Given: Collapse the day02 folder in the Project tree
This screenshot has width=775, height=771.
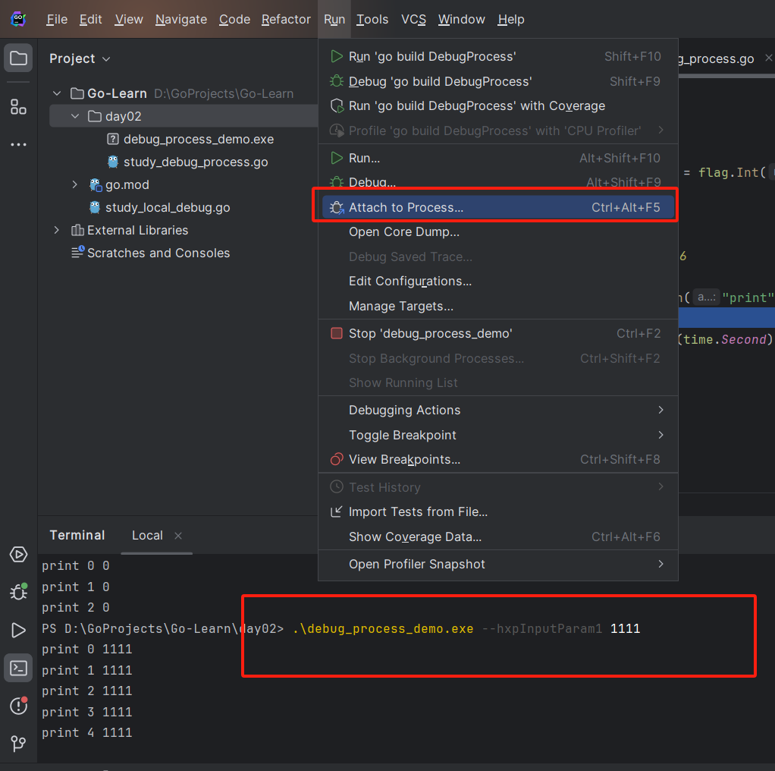Looking at the screenshot, I should point(74,116).
